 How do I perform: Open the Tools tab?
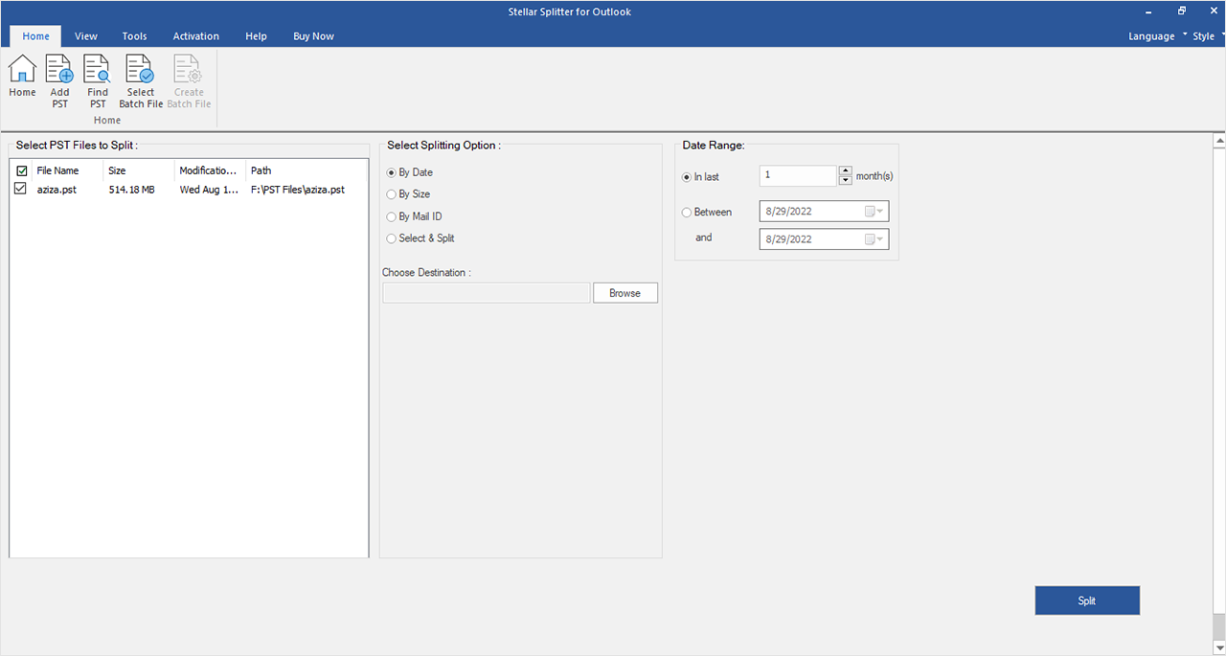134,36
